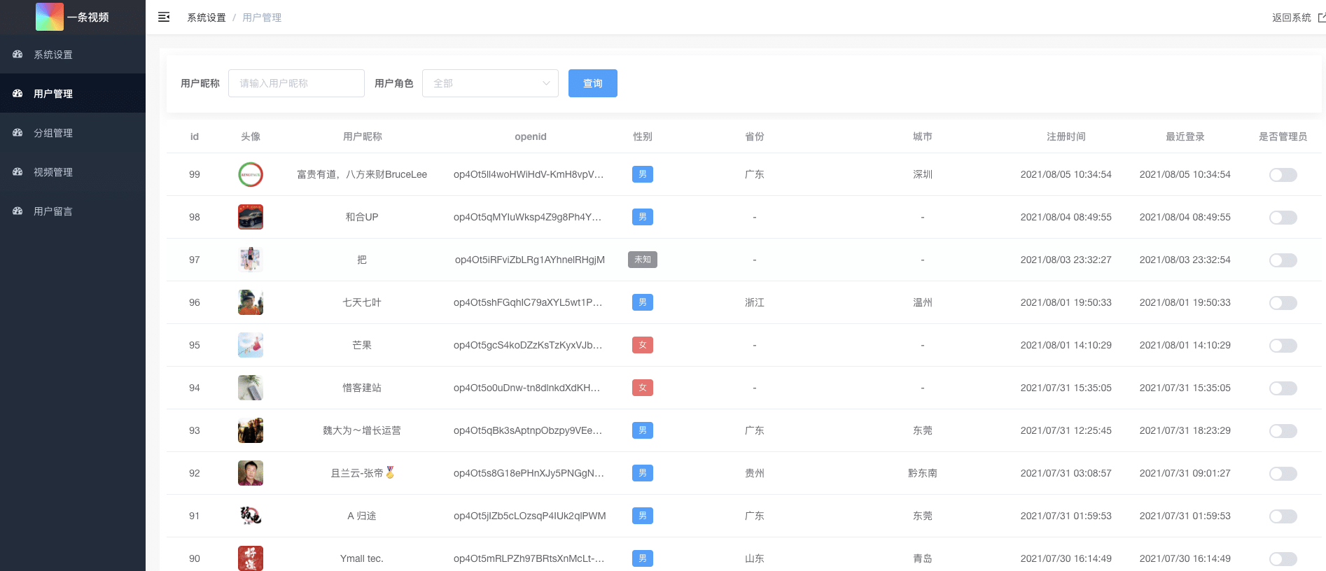
Task: Go to 分组管理 in the sidebar
Action: pos(73,132)
